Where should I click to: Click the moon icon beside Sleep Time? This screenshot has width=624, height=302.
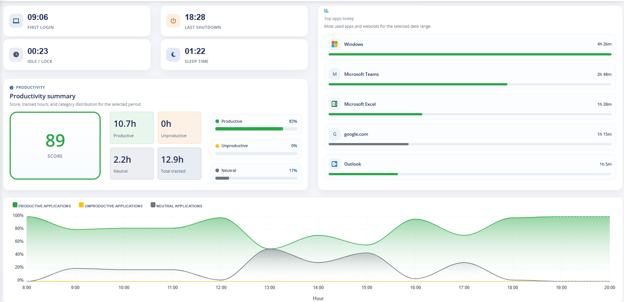click(x=173, y=54)
